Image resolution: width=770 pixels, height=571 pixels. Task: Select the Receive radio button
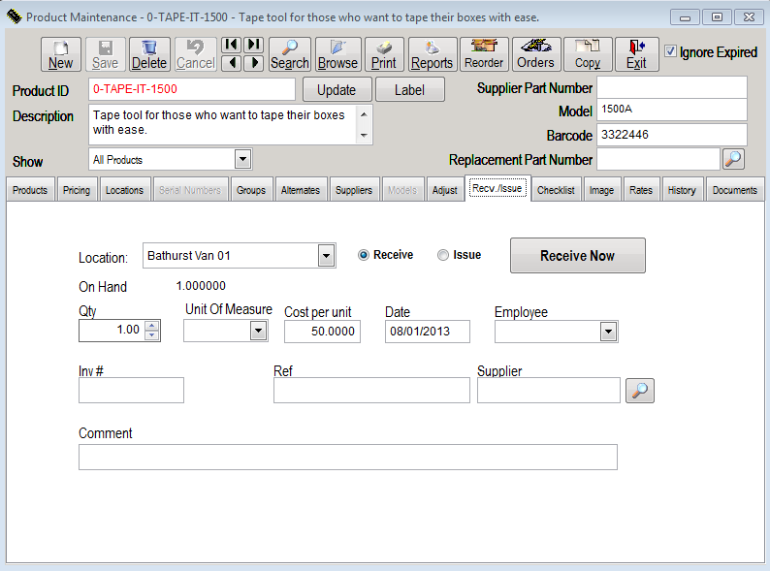[364, 255]
